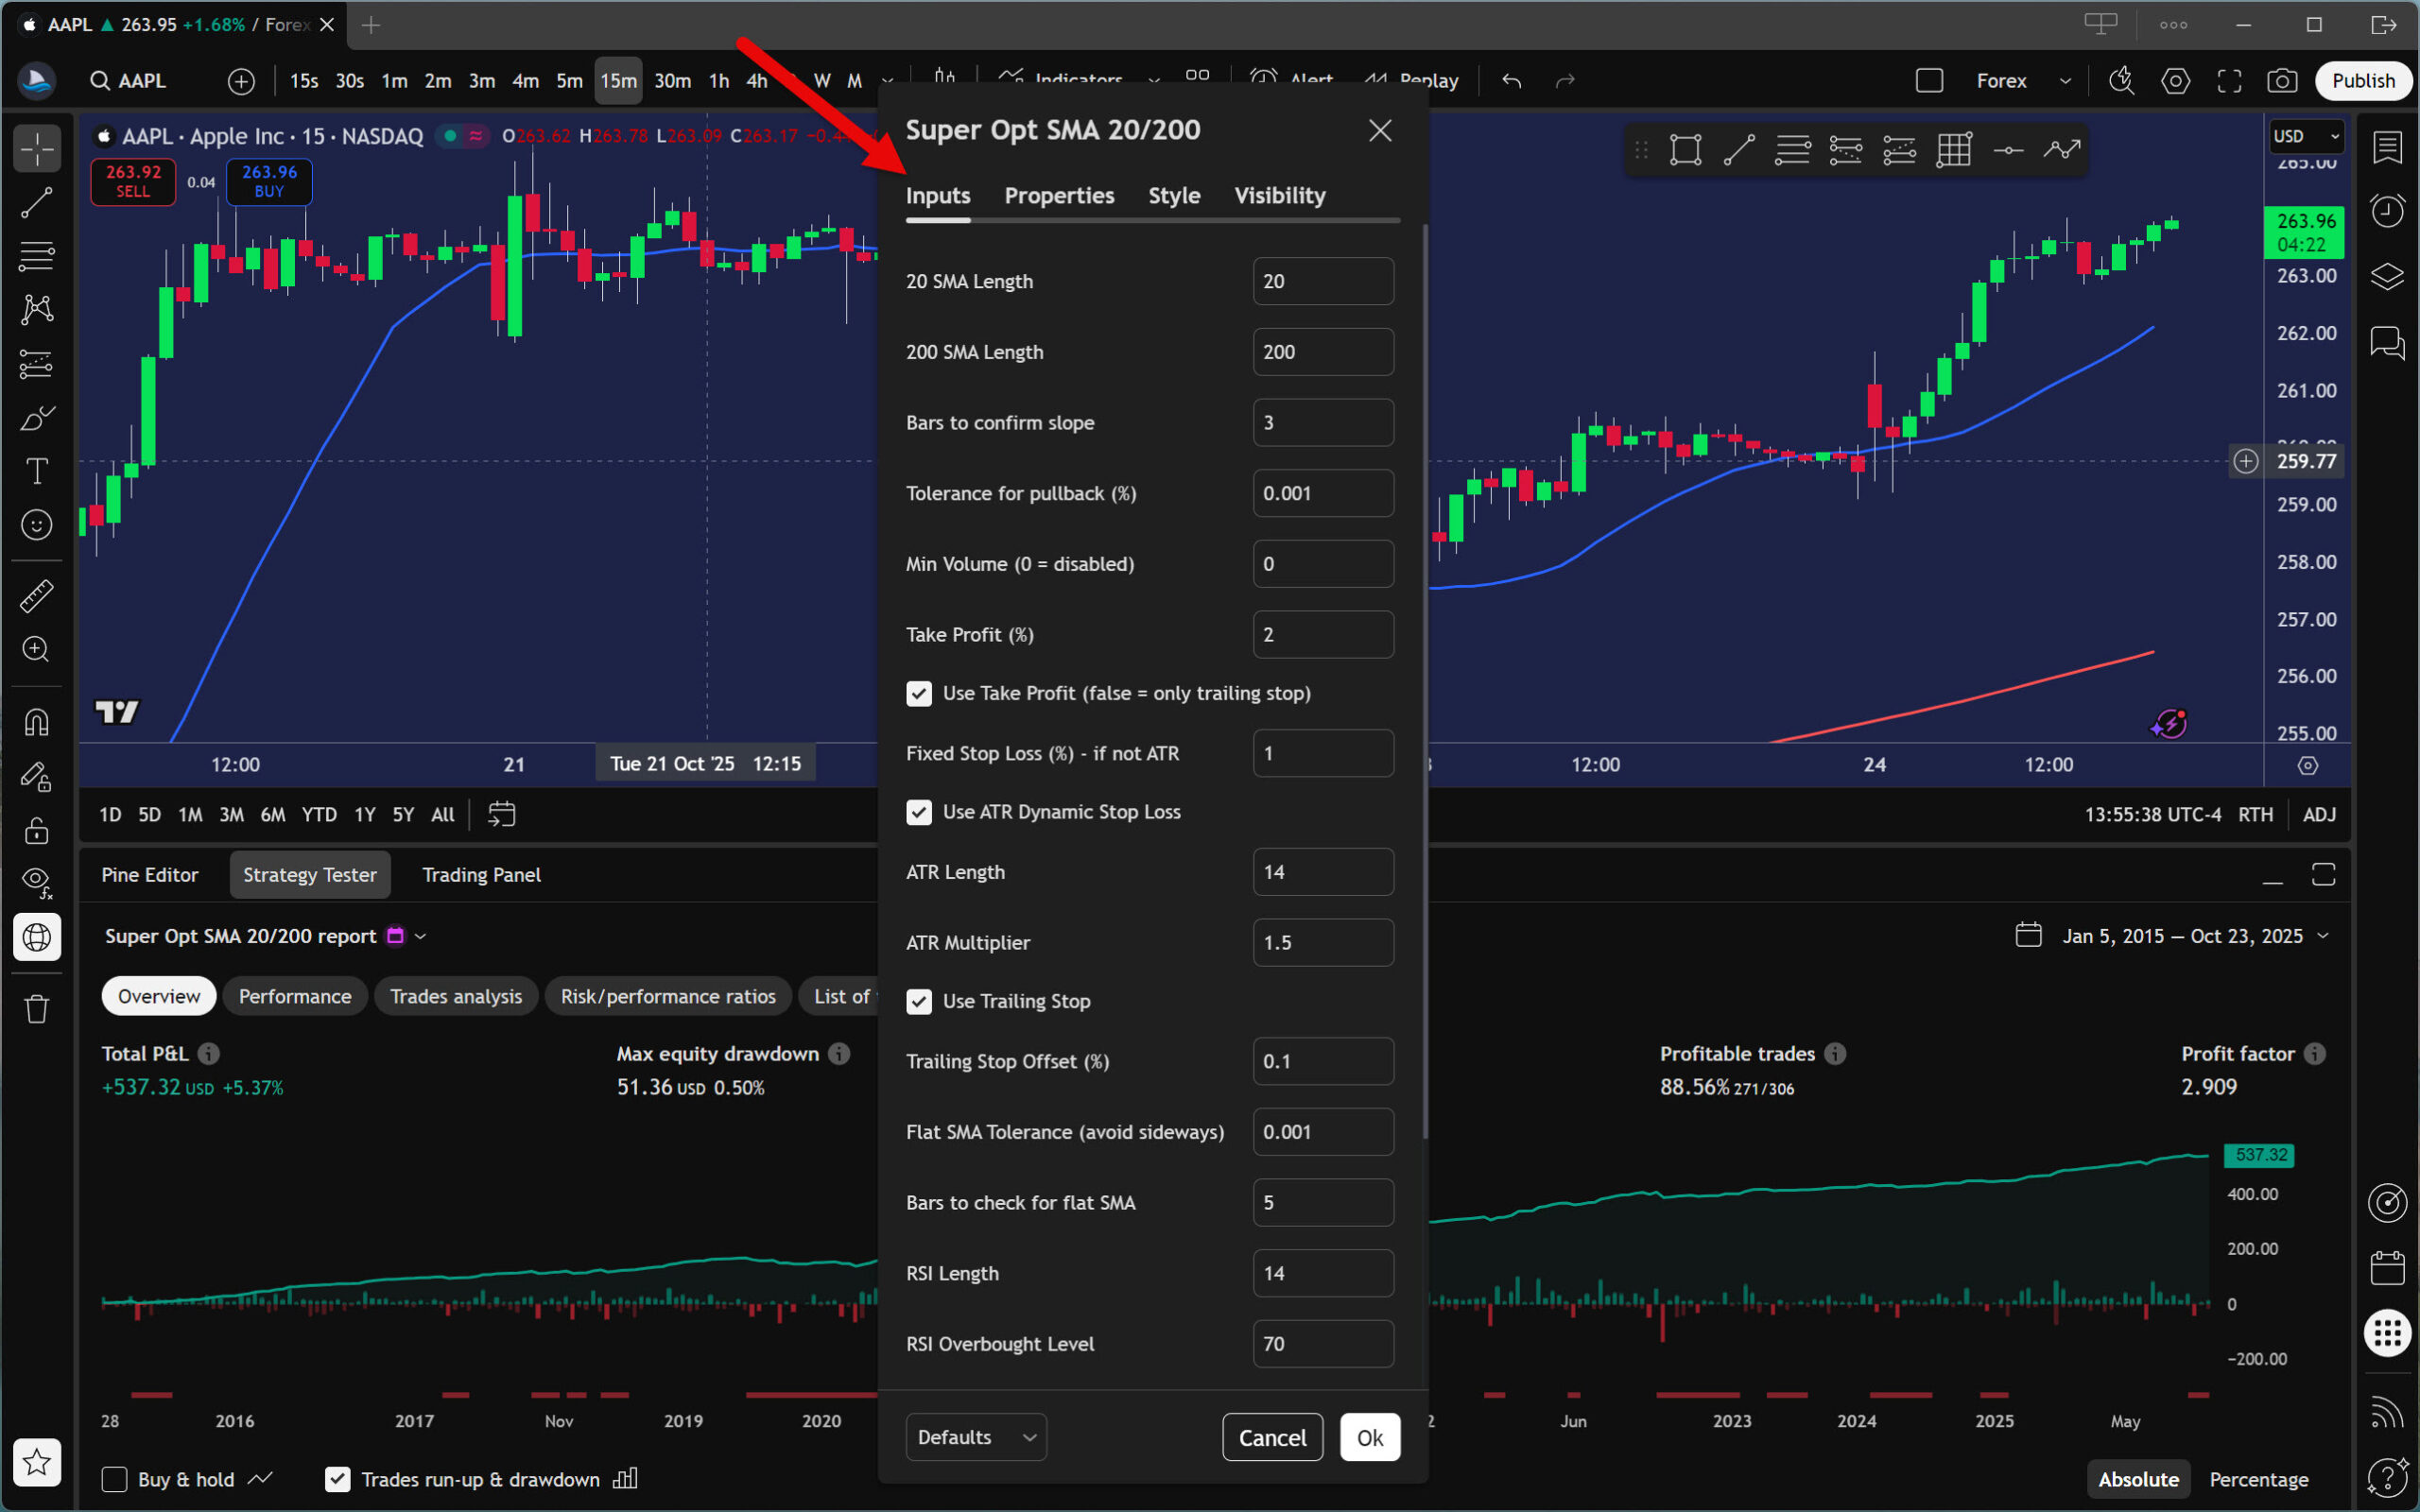This screenshot has width=2420, height=1512.
Task: Switch to the Properties tab
Action: pos(1058,196)
